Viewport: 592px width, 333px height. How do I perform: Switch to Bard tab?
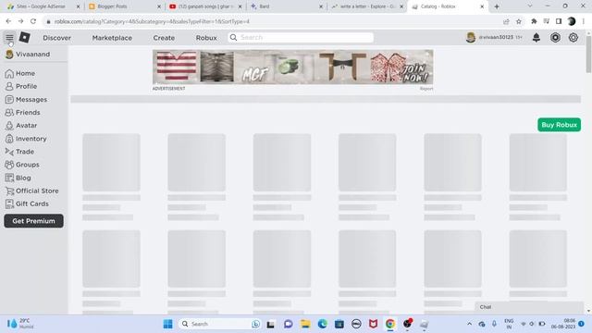point(287,6)
